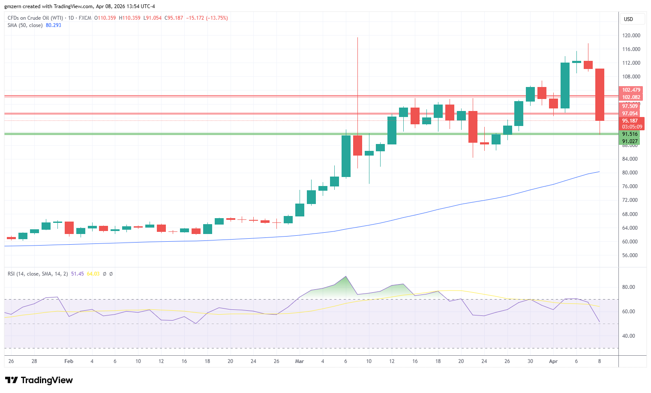This screenshot has height=393, width=651.
Task: Click the RSI (14, close, SMA, 14, 2) legend
Action: pyautogui.click(x=38, y=274)
